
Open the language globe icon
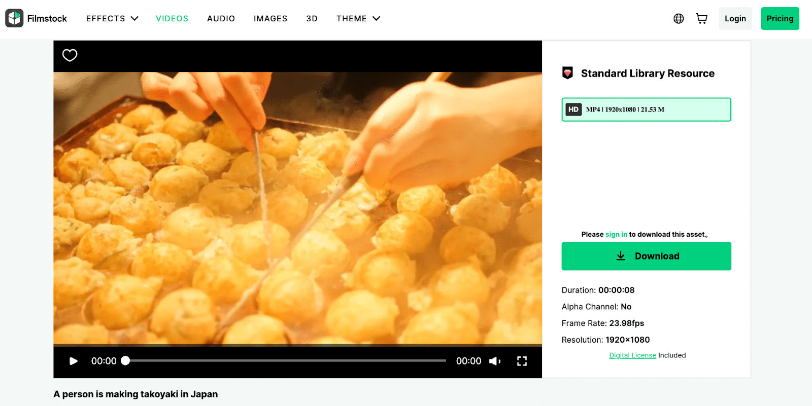(679, 19)
